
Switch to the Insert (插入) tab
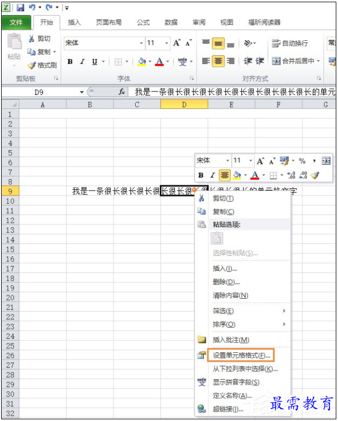74,22
